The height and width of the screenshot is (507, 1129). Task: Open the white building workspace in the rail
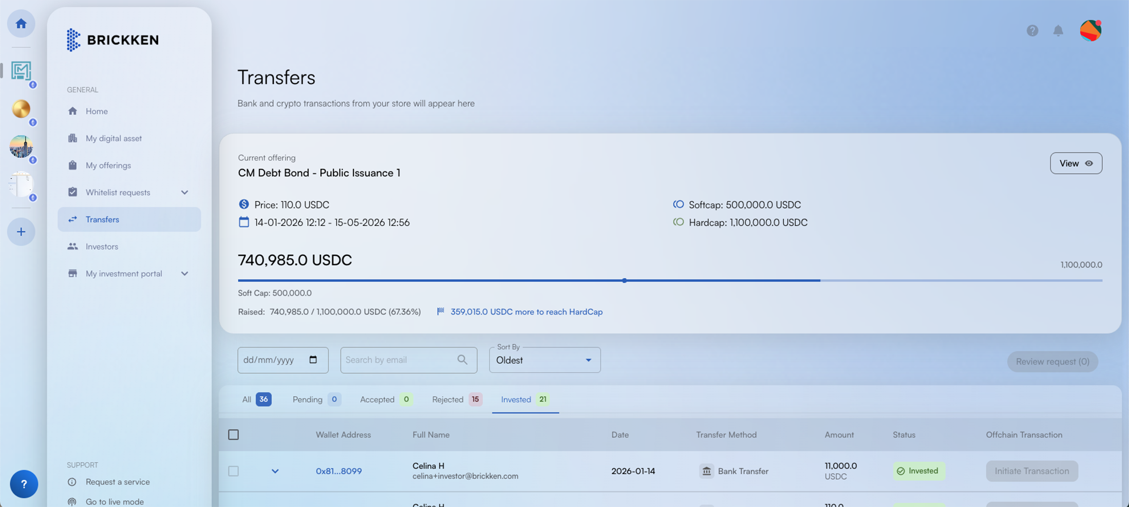pos(21,184)
